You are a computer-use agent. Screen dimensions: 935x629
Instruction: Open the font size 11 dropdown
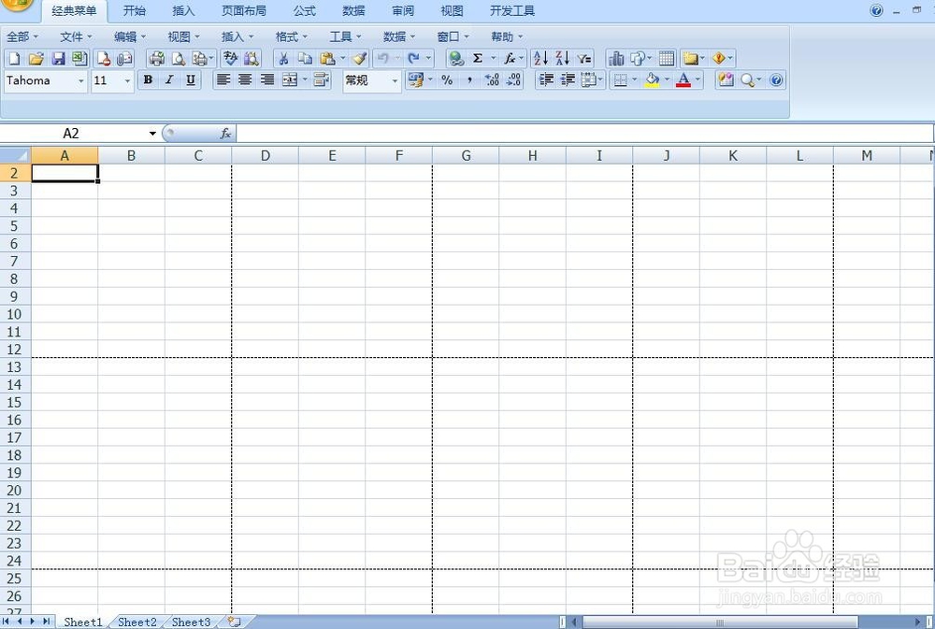127,81
